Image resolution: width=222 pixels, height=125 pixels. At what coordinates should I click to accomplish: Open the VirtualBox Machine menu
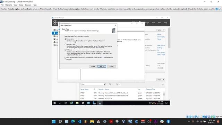(x=9, y=5)
